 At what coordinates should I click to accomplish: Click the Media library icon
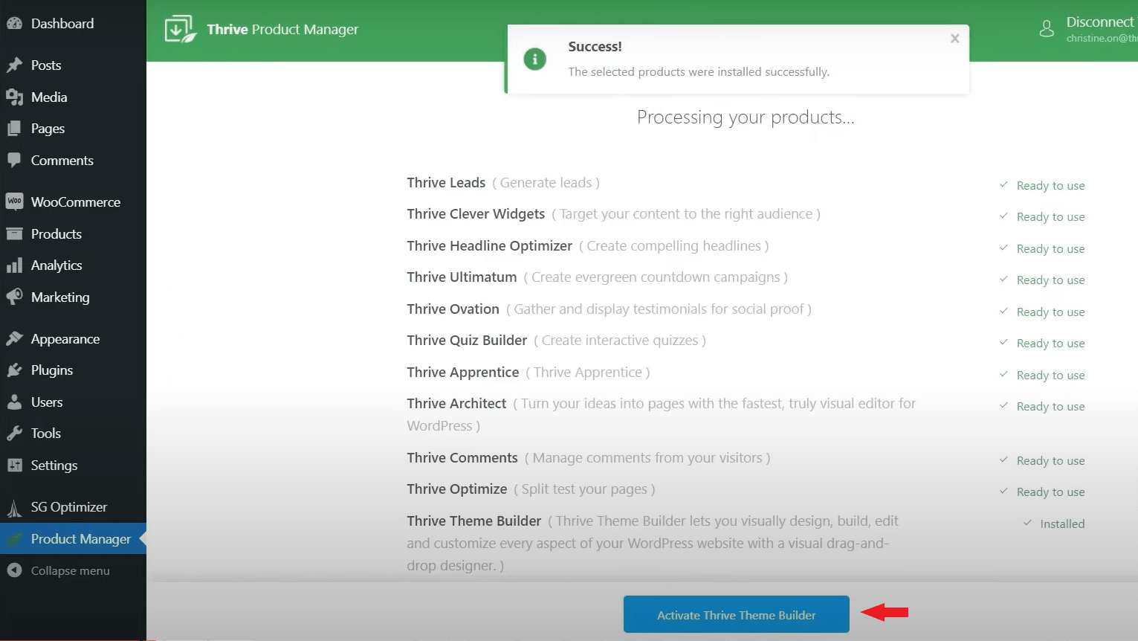tap(14, 97)
